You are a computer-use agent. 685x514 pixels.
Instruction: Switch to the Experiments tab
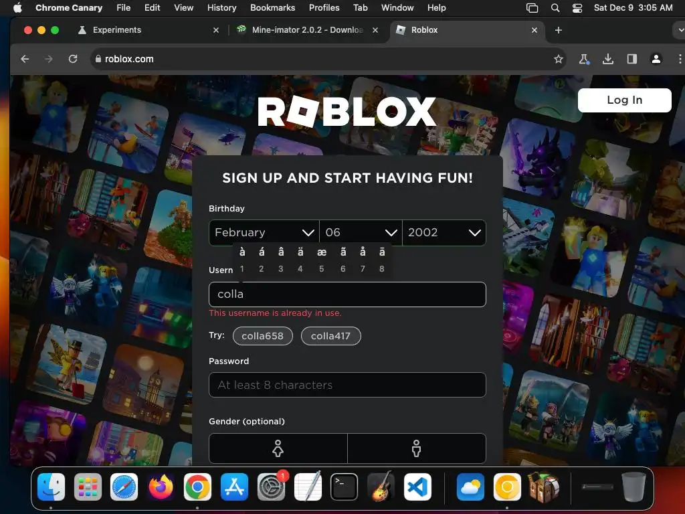tap(117, 30)
